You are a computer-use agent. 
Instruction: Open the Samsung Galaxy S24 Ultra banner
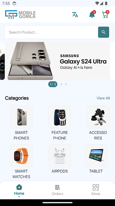pos(57,61)
